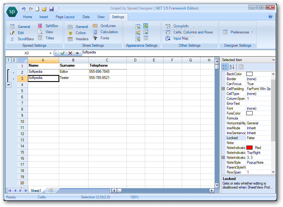Go to first sheet tab navigation arrow

(x=10, y=191)
